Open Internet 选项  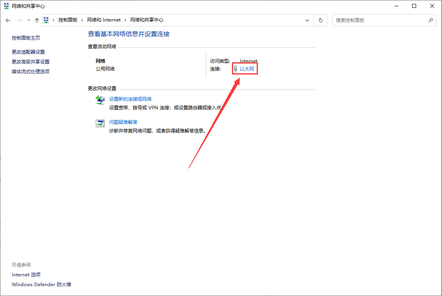click(26, 274)
